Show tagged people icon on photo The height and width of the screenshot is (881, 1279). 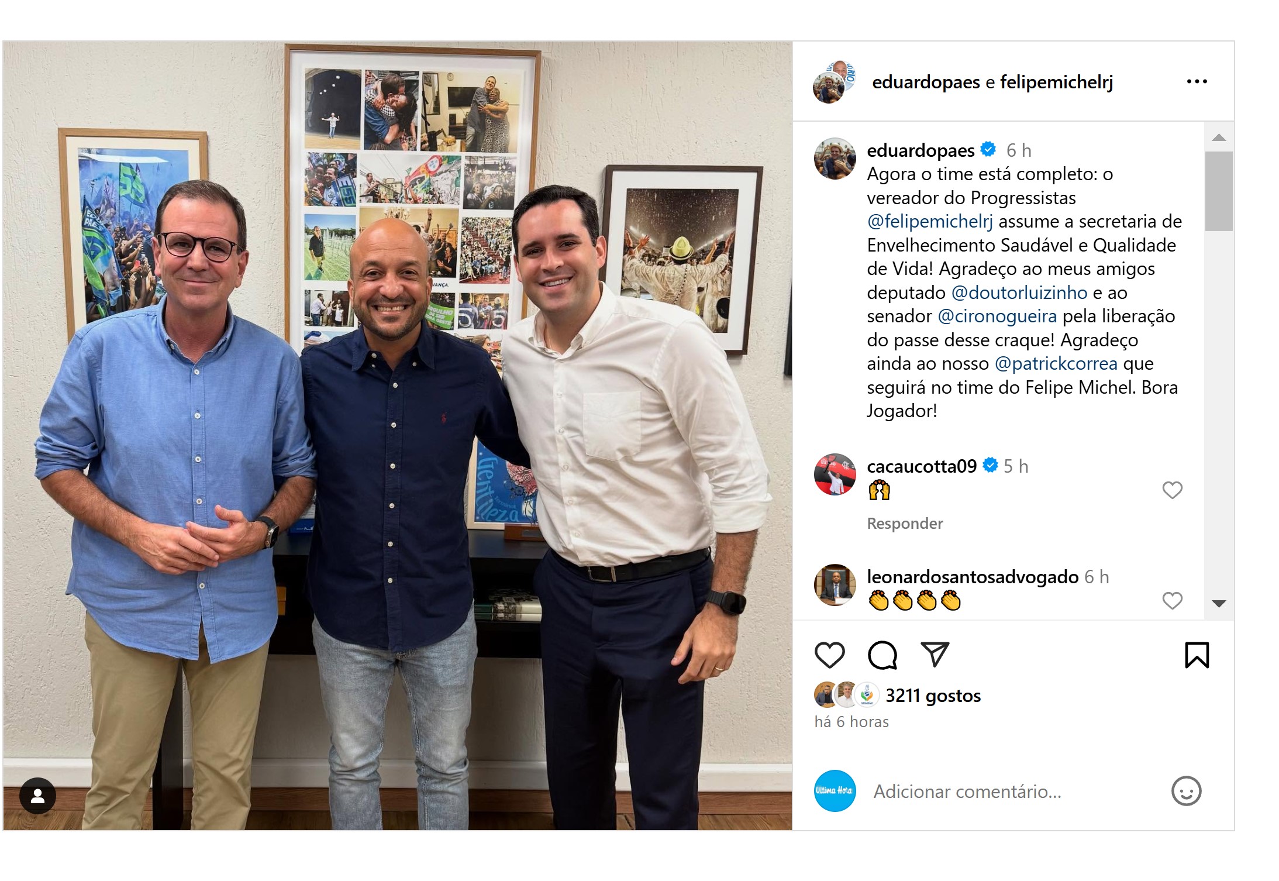pos(38,796)
